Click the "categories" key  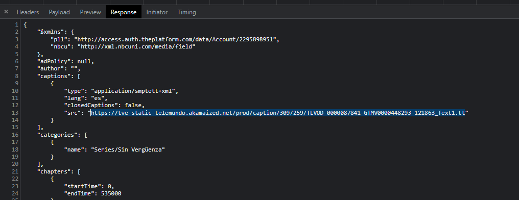click(x=57, y=135)
